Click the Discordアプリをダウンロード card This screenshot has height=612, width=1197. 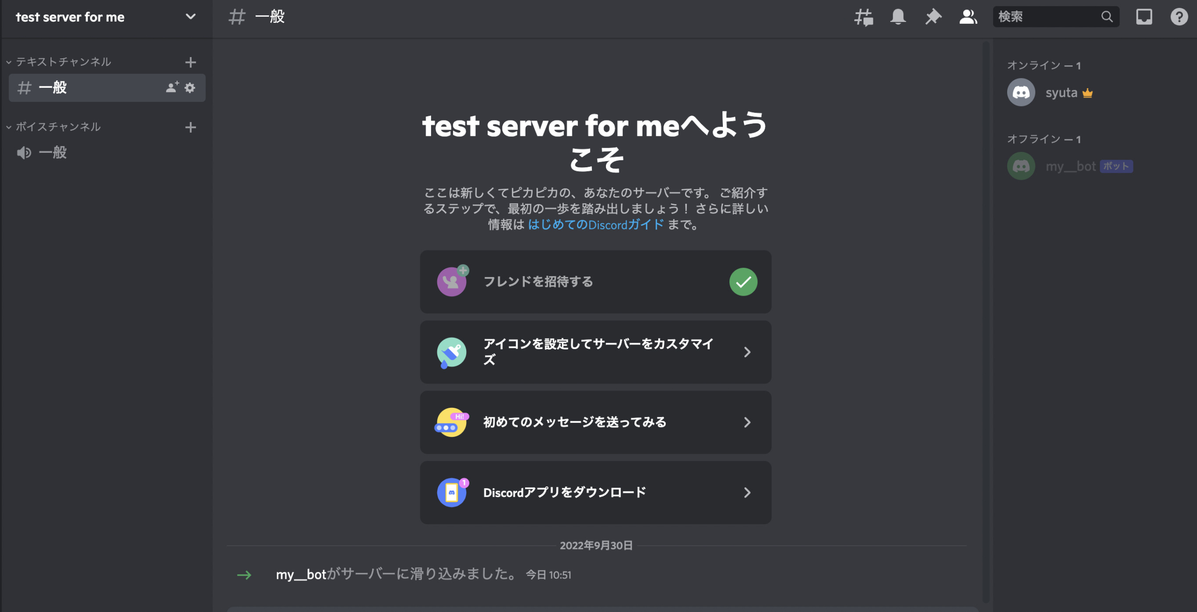pyautogui.click(x=595, y=492)
